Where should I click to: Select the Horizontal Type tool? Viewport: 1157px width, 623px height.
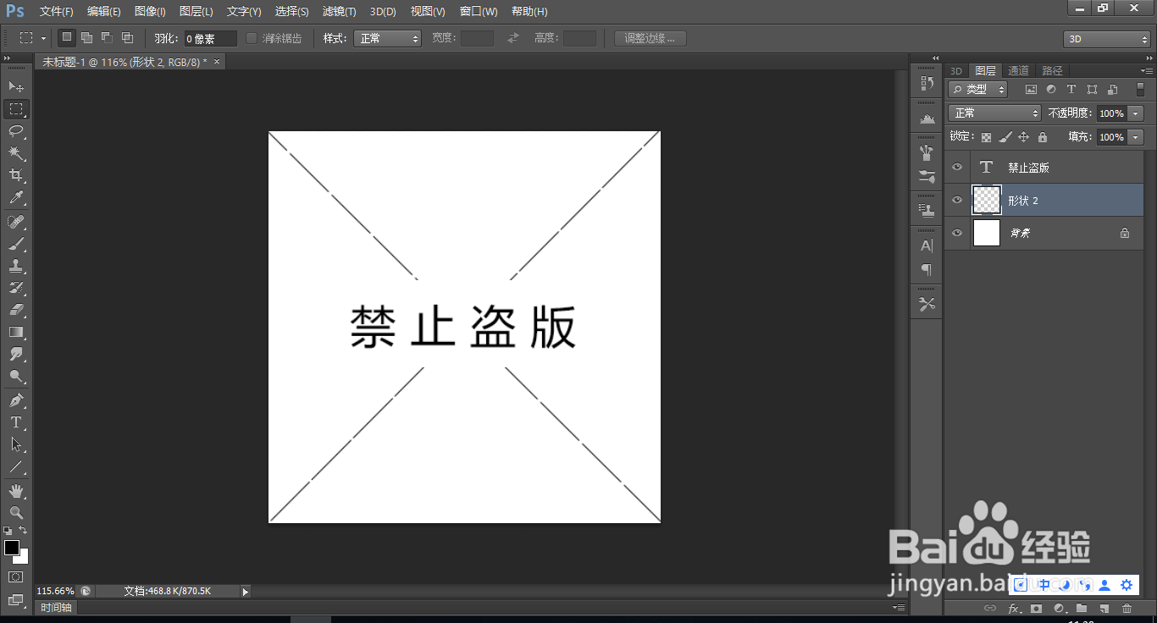(x=16, y=422)
